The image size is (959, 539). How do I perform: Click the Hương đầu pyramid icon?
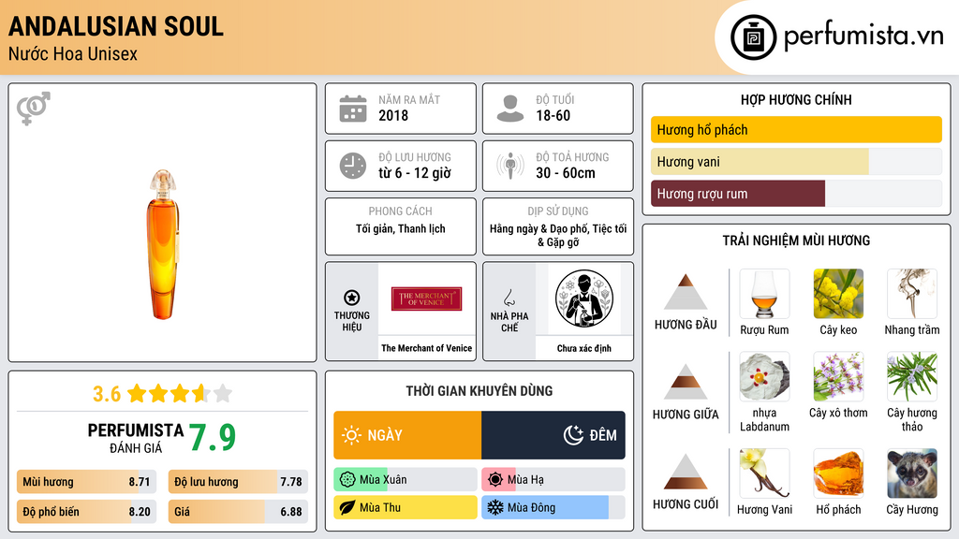coord(686,292)
